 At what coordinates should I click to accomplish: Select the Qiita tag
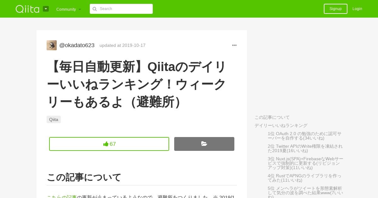pos(54,119)
